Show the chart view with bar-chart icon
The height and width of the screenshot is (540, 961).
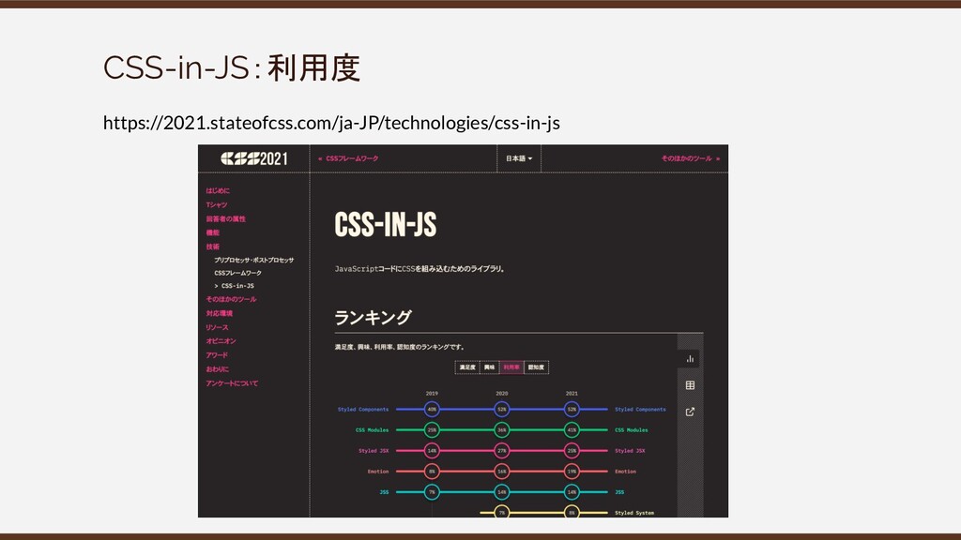[690, 359]
